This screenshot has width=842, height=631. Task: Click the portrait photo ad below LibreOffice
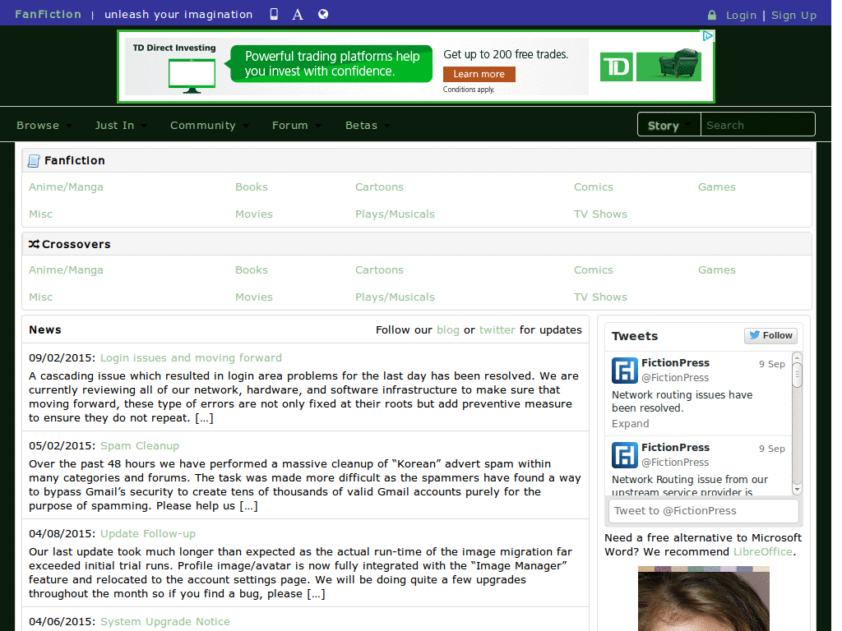704,599
